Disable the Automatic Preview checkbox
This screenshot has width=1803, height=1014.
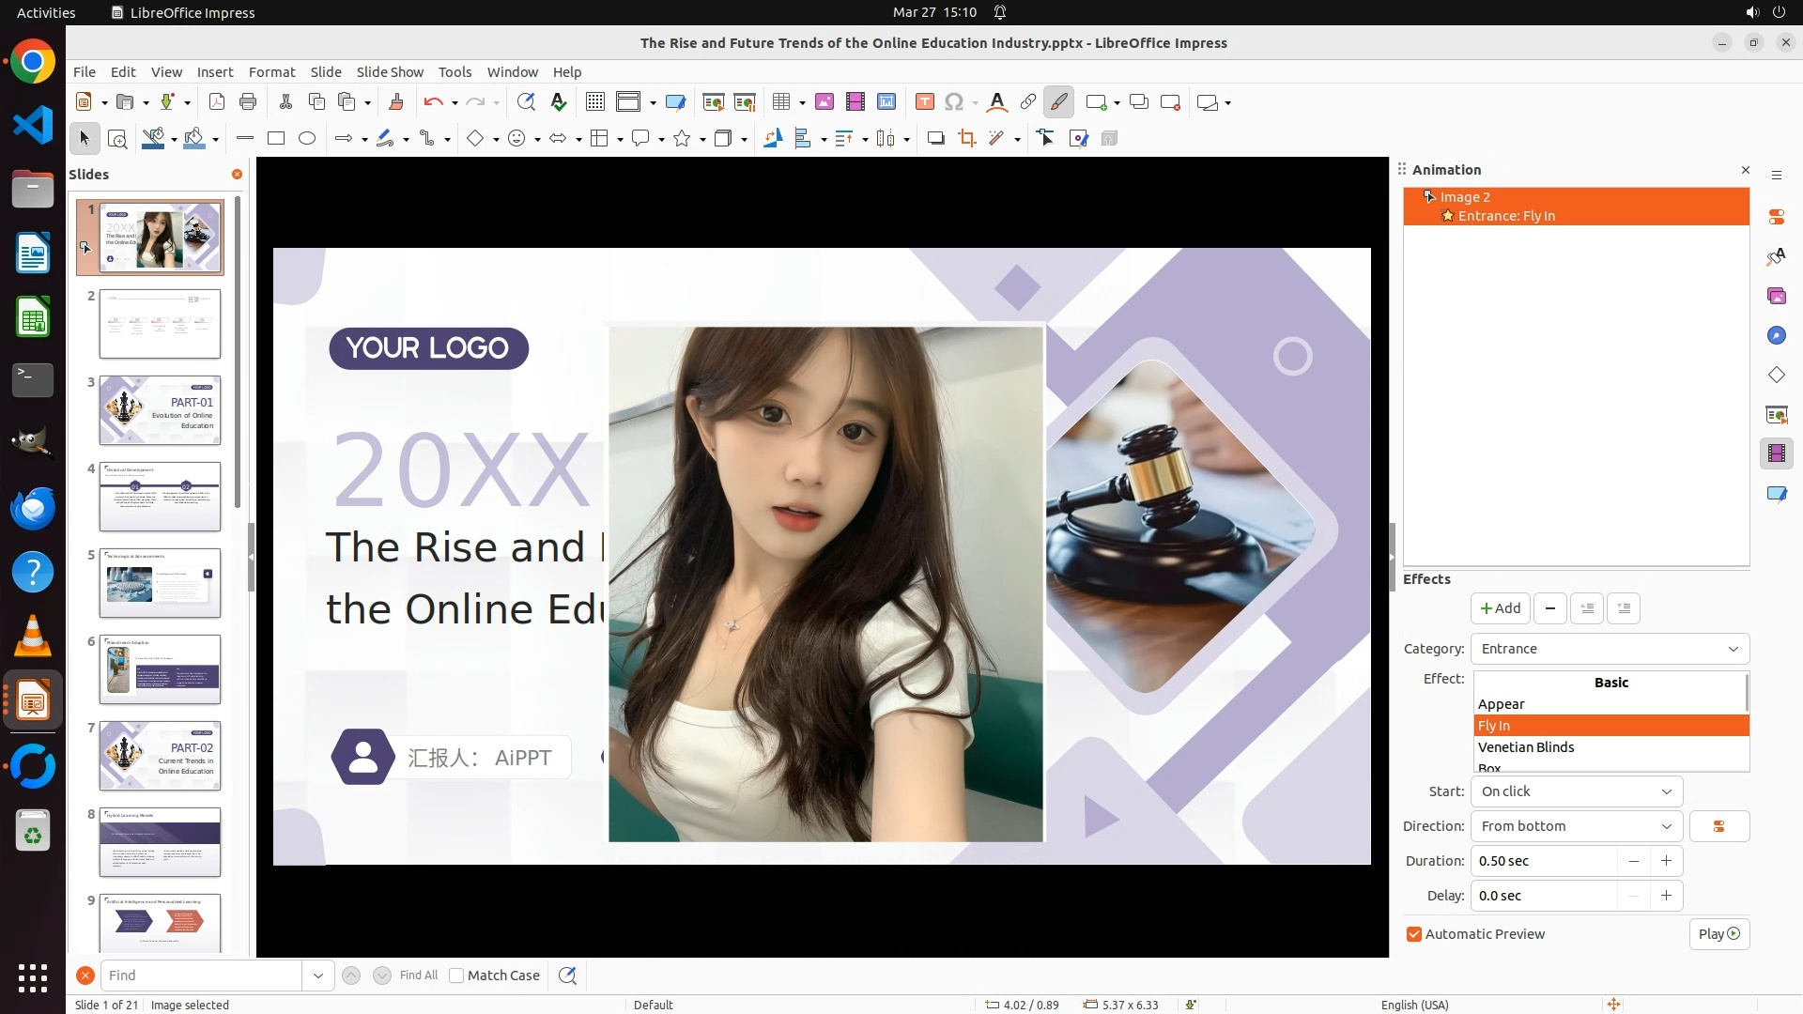pos(1414,934)
